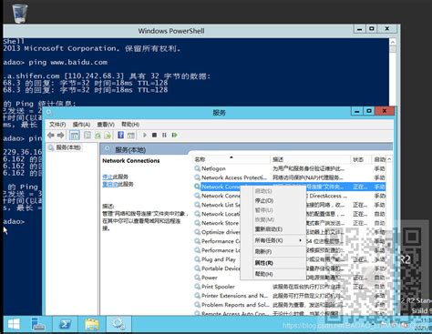Minimize the 服务 Services window
This screenshot has height=334, width=432.
pos(357,111)
